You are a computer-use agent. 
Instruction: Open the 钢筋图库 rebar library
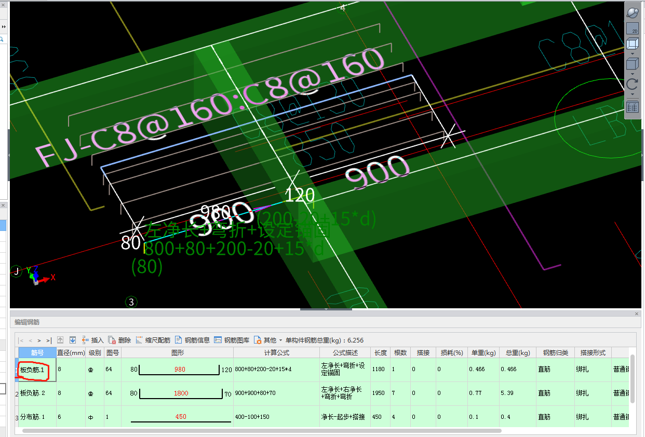[232, 340]
